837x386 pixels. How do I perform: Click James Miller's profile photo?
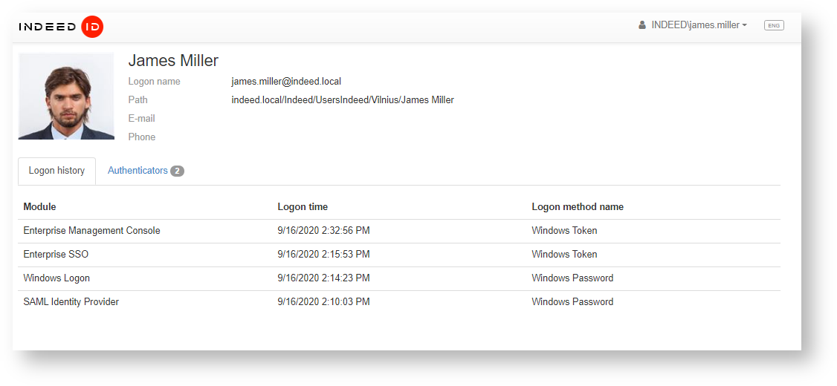pyautogui.click(x=66, y=96)
